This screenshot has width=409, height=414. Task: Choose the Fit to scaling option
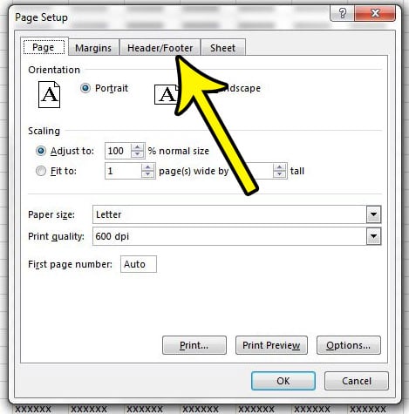click(x=41, y=171)
